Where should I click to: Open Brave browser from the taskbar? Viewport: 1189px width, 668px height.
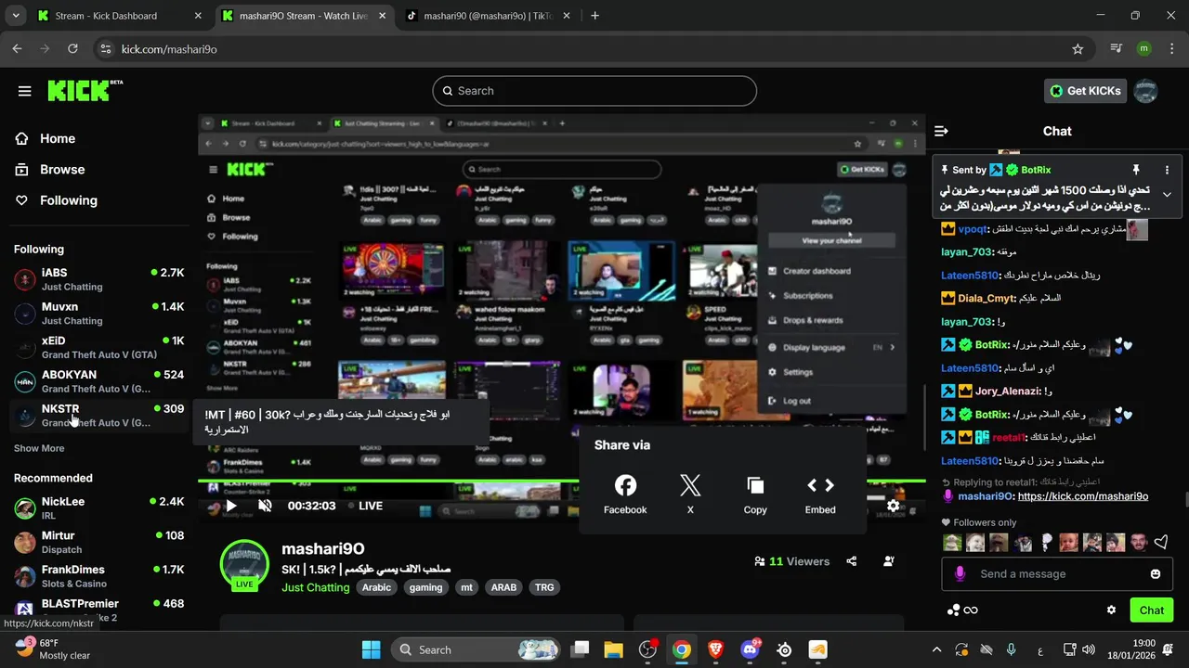click(x=716, y=649)
